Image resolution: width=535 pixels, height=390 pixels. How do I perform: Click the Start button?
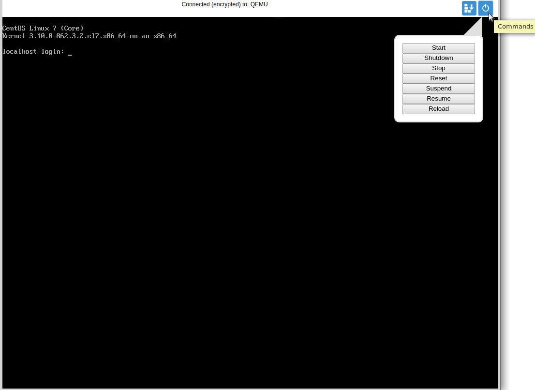coord(438,48)
